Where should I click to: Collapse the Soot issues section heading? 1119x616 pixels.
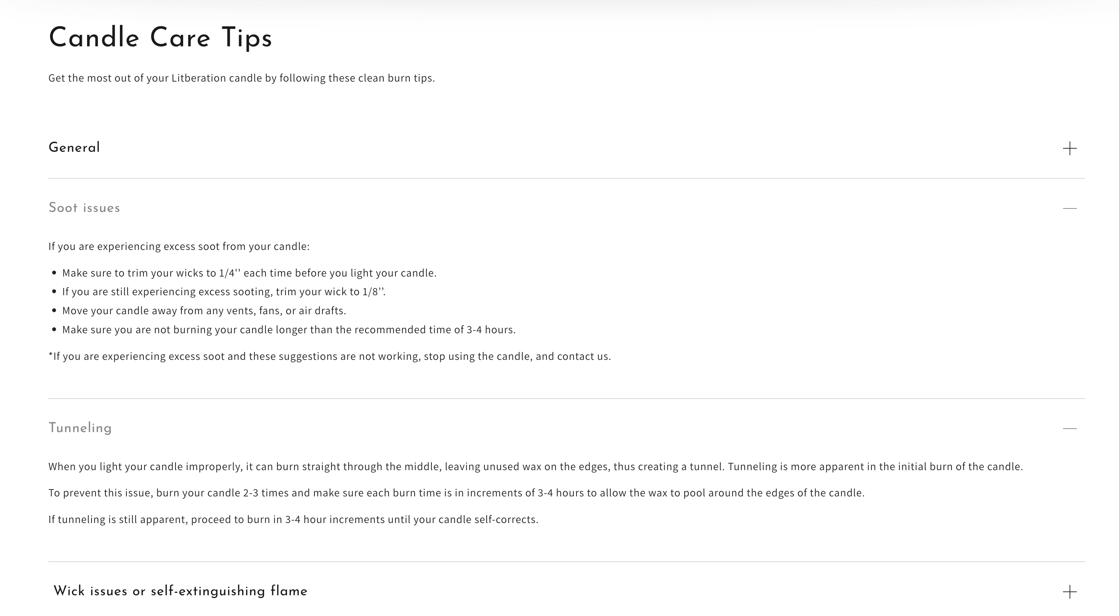(x=84, y=208)
